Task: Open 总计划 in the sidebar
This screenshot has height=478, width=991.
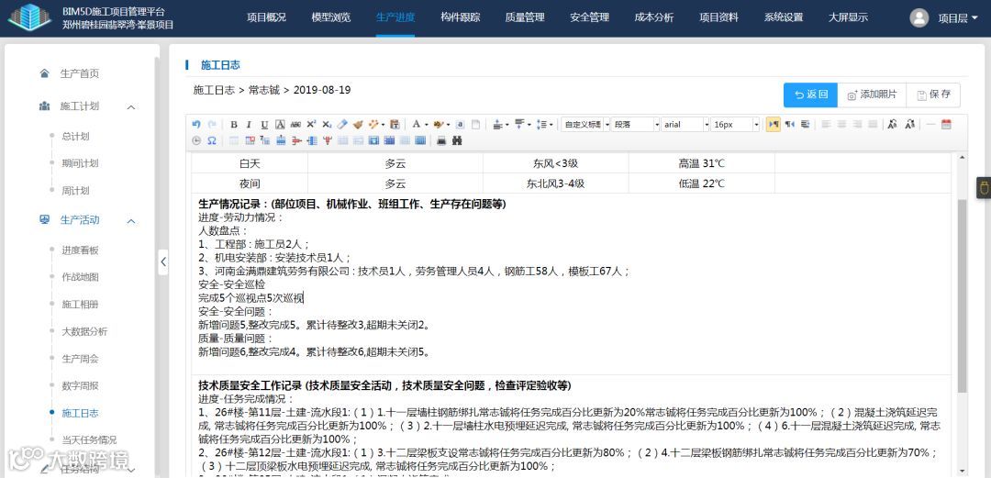Action: [x=75, y=136]
